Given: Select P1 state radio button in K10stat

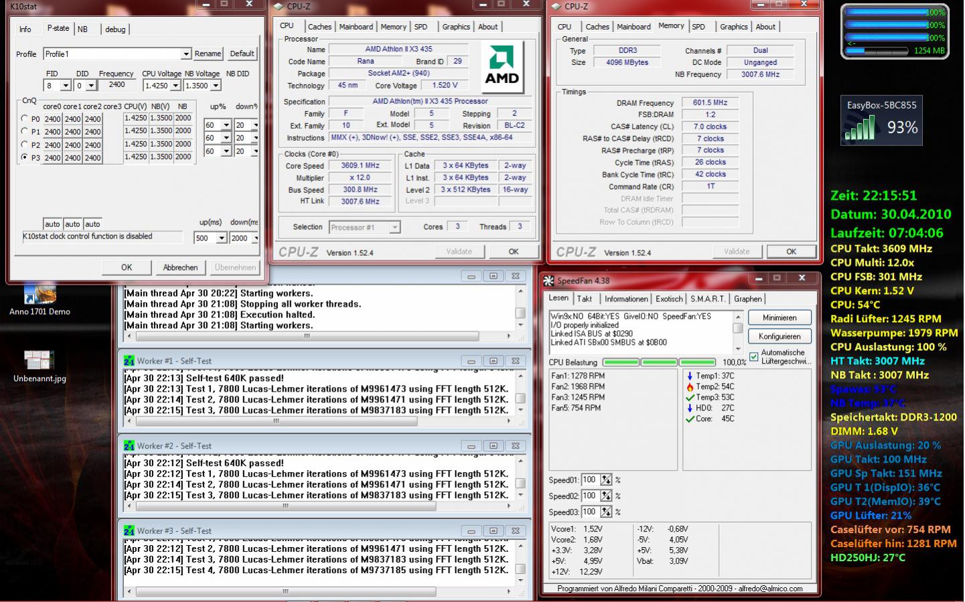Looking at the screenshot, I should [x=25, y=131].
